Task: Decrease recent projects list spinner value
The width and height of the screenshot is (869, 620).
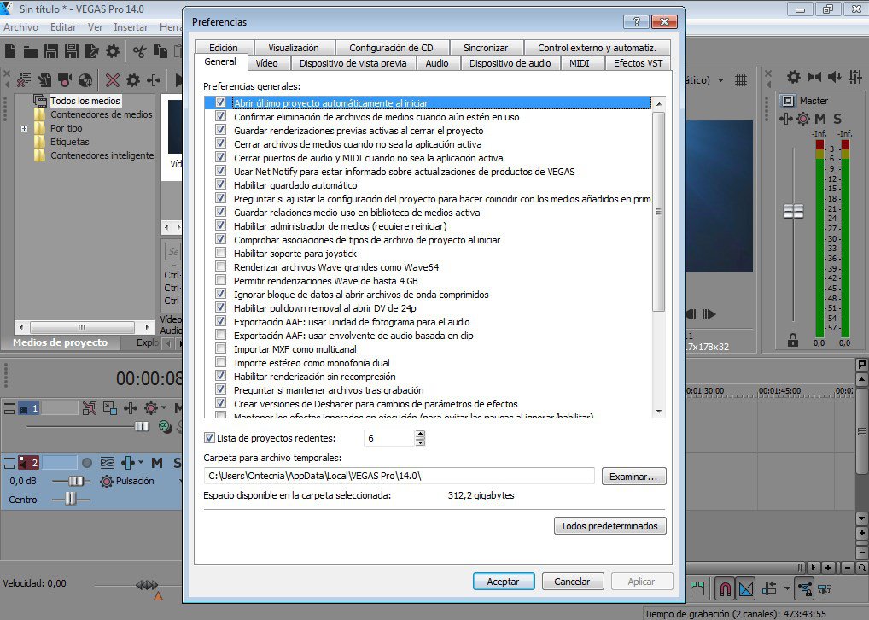Action: click(420, 442)
